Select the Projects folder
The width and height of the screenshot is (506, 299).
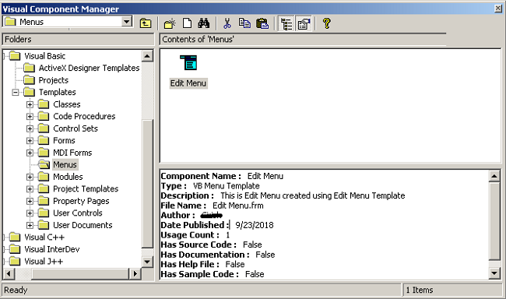[54, 80]
